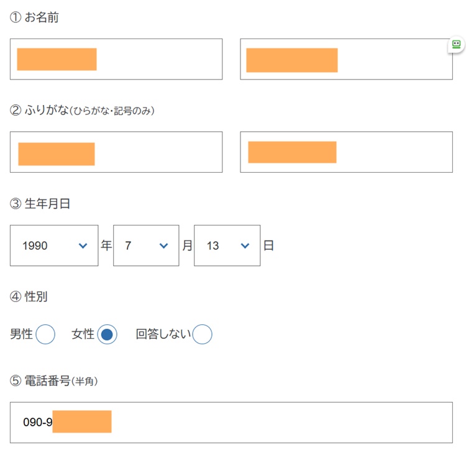
Task: Open the birth day dropdown showing 13
Action: pyautogui.click(x=227, y=245)
